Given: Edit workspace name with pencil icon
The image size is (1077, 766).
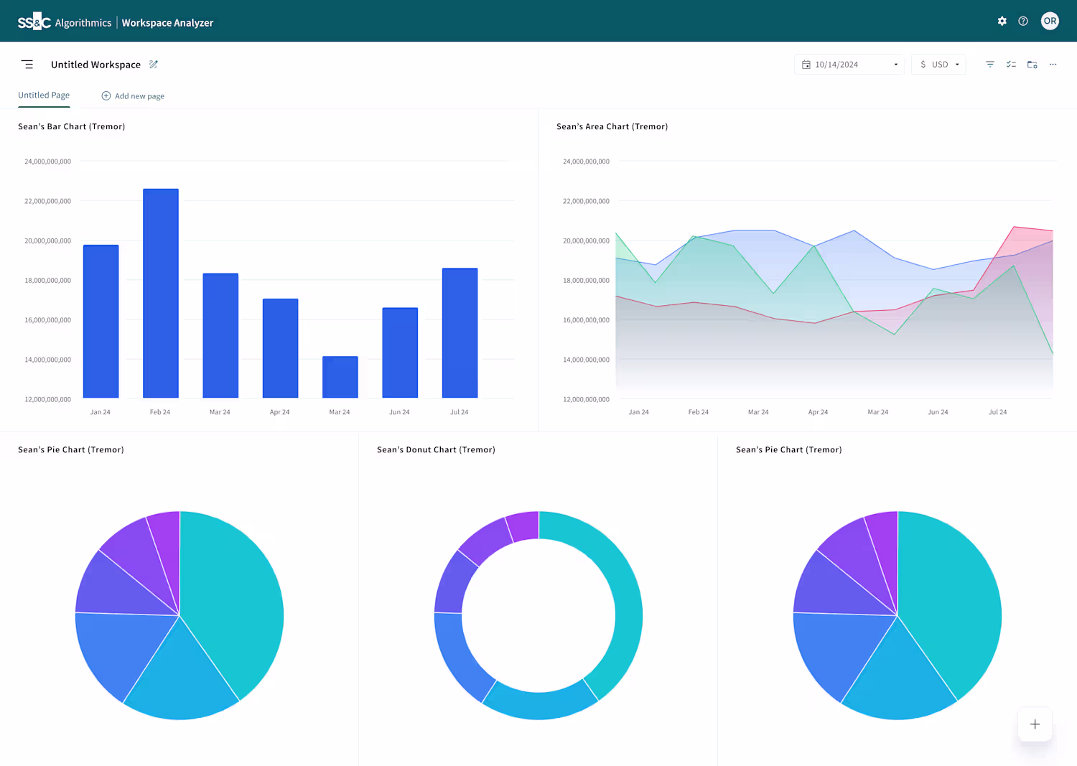Looking at the screenshot, I should pos(154,65).
